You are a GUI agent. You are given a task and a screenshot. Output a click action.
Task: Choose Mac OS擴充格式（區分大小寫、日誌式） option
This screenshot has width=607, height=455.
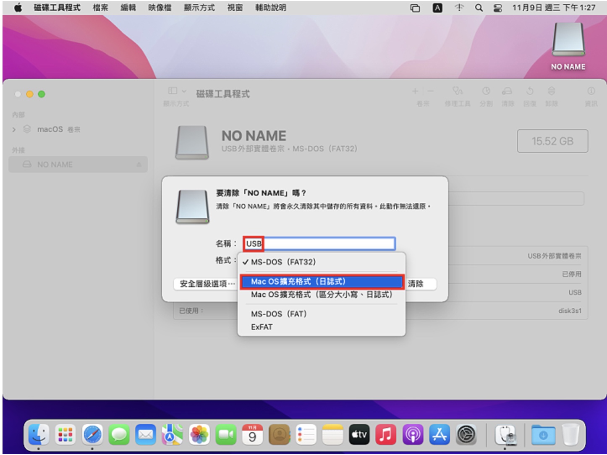[322, 295]
